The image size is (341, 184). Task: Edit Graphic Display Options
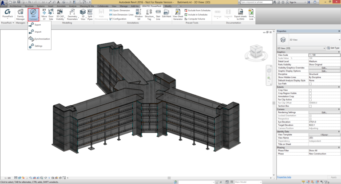coord(324,71)
